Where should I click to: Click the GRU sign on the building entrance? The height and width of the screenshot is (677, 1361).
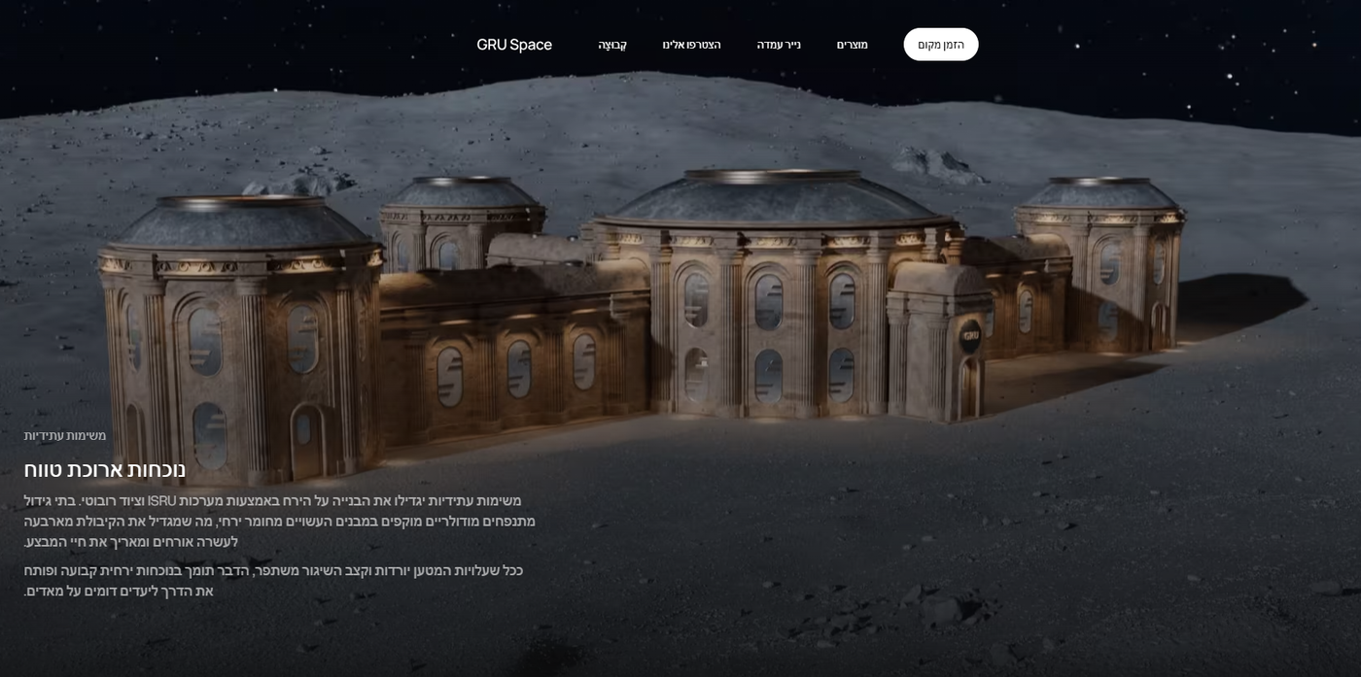point(971,337)
